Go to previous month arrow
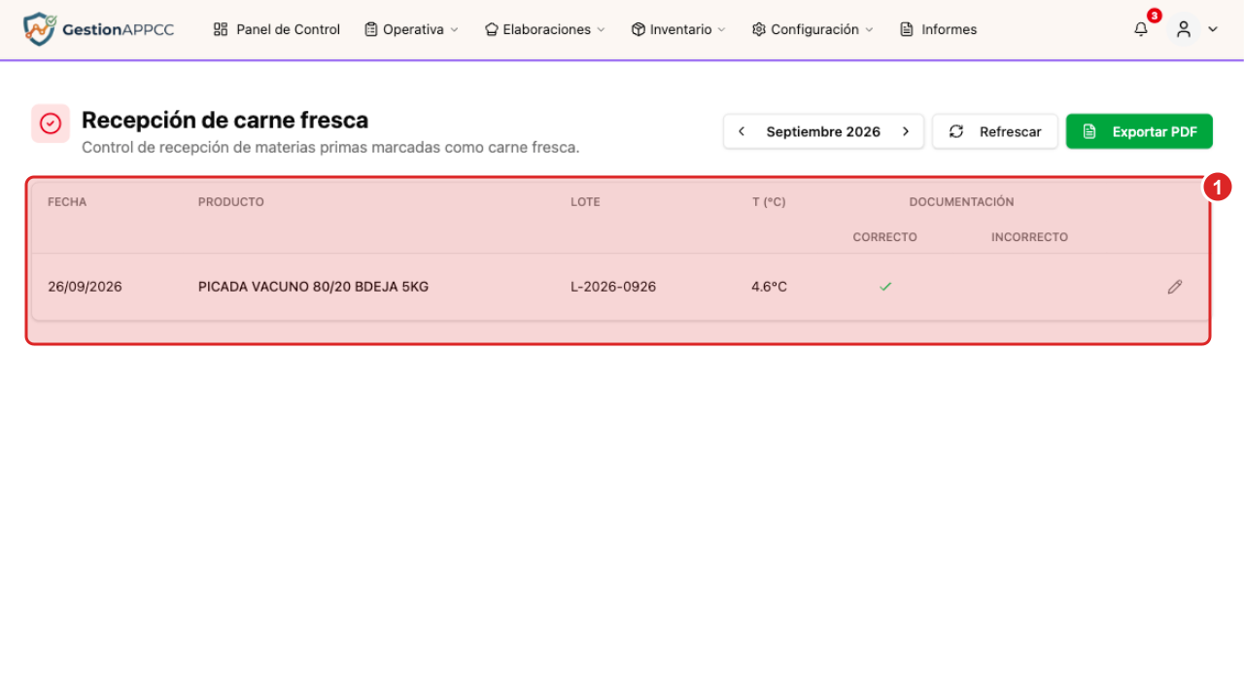This screenshot has height=700, width=1244. coord(742,131)
